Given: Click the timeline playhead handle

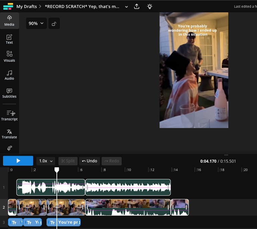Looking at the screenshot, I should pos(57,170).
